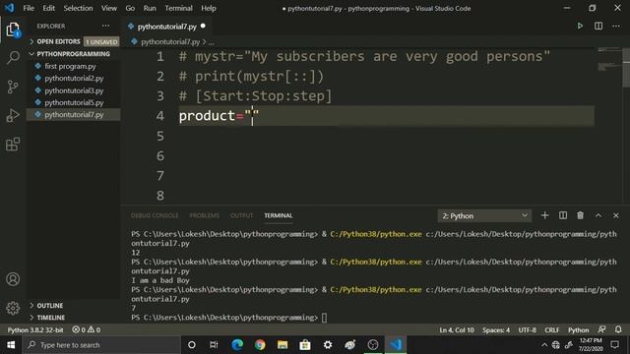
Task: Select the pythontutorial7.py editor tab
Action: [166, 27]
